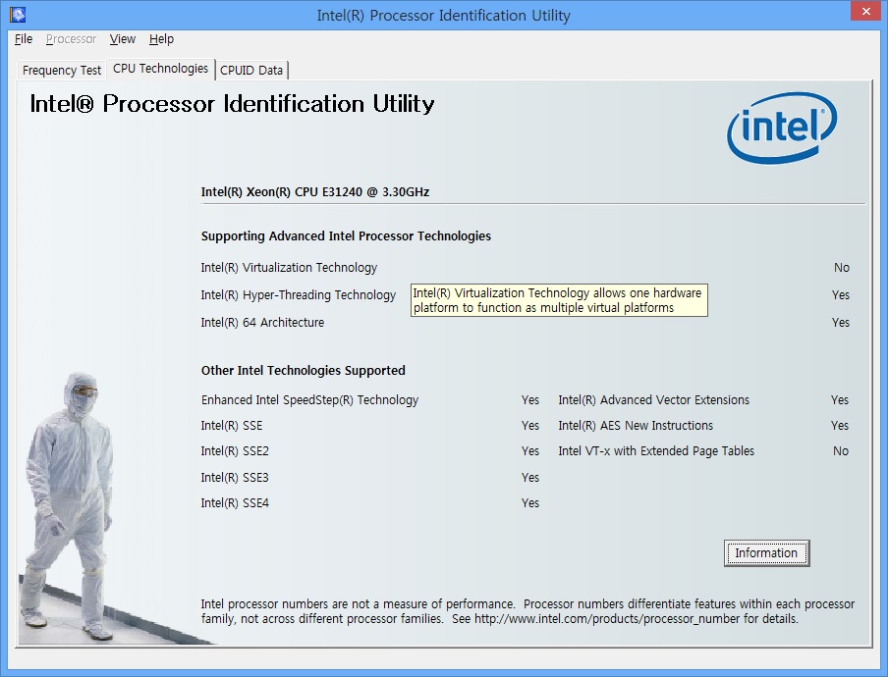The image size is (888, 677).
Task: Select the CPU Technologies tab
Action: [x=161, y=69]
